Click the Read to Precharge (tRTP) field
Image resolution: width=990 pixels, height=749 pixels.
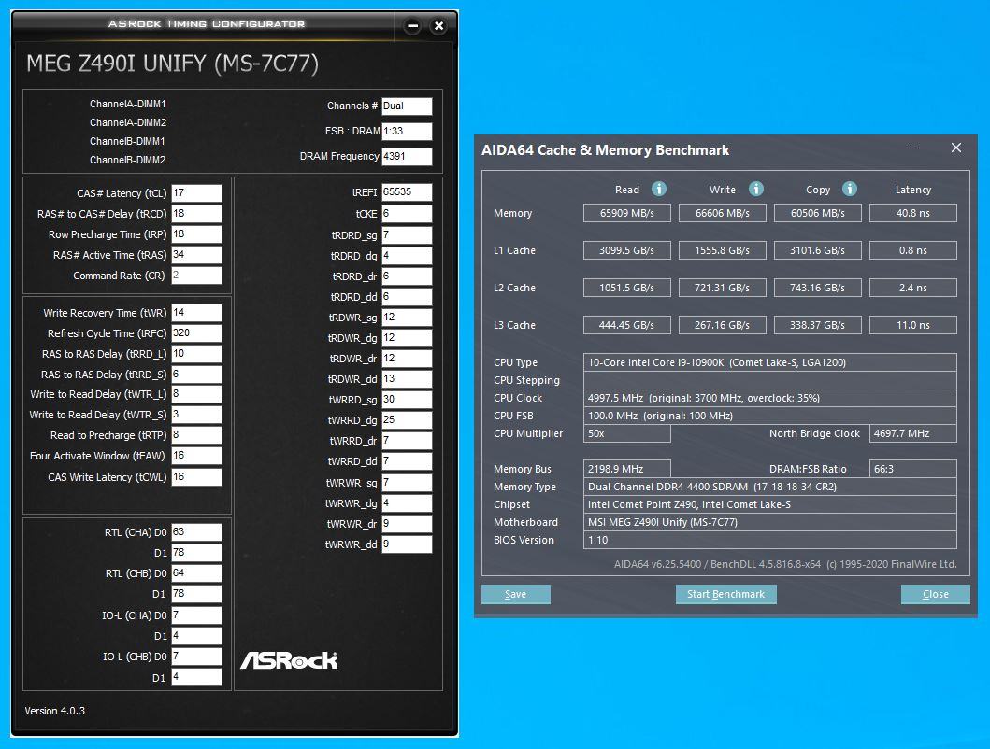click(196, 435)
